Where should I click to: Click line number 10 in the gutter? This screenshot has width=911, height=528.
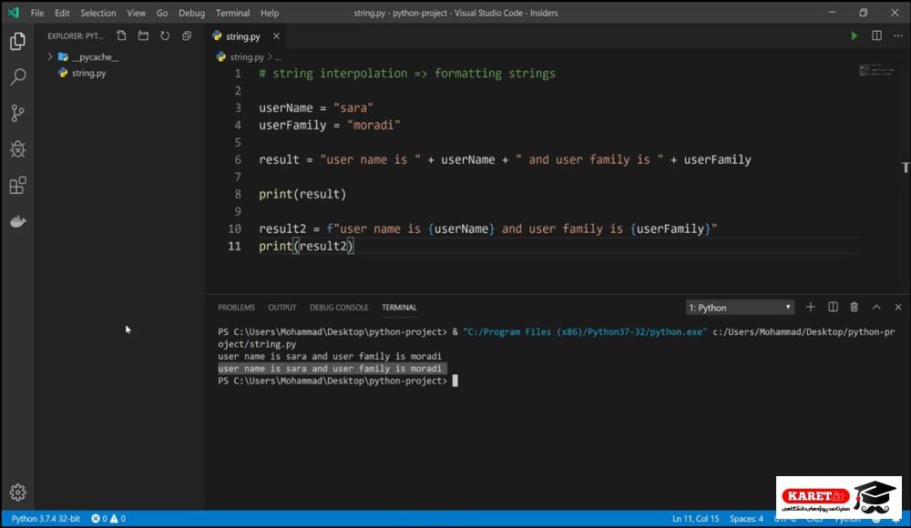[x=235, y=228]
